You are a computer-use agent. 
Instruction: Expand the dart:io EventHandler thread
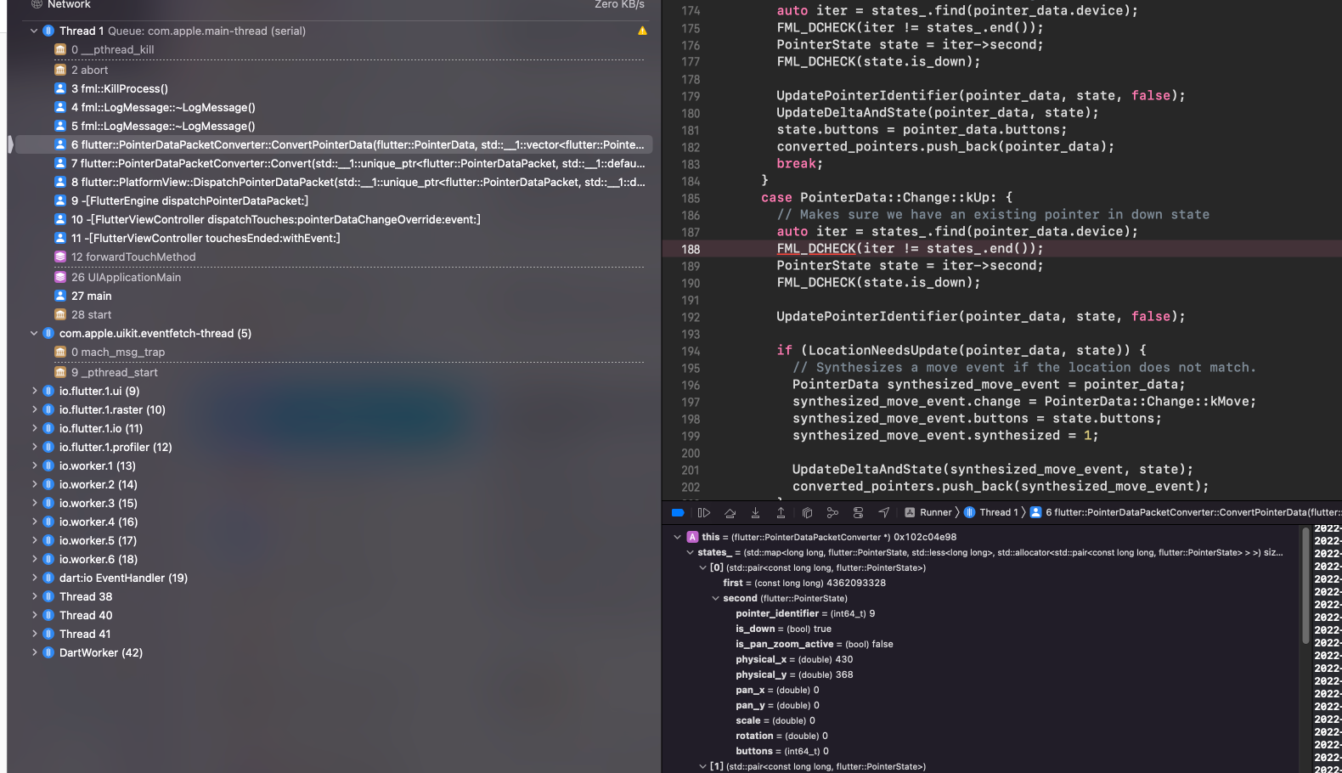(x=34, y=578)
